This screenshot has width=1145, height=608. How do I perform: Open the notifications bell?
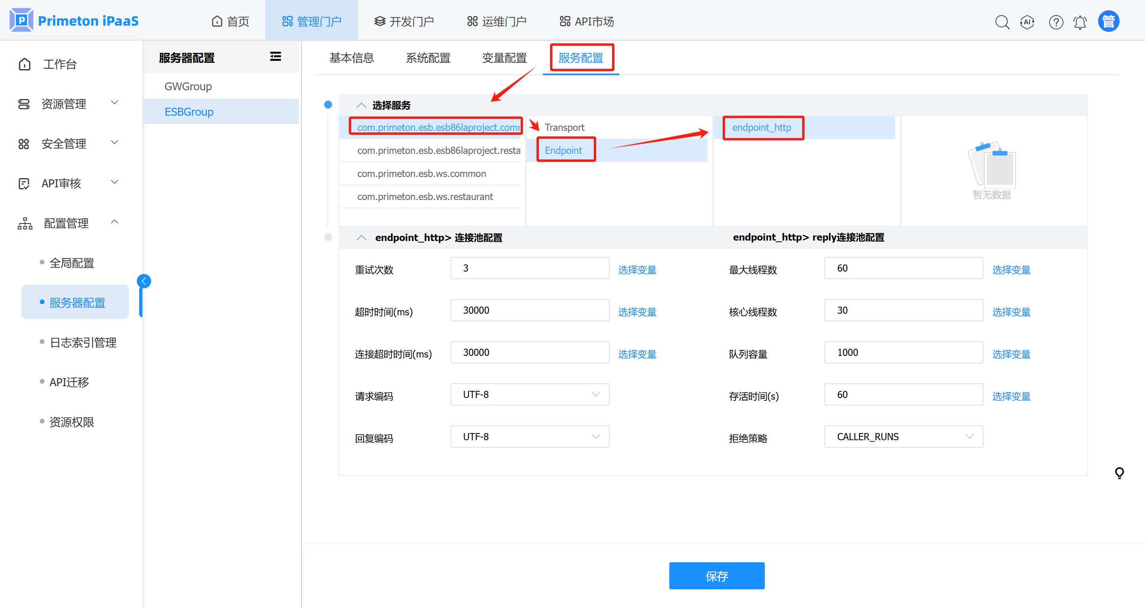pyautogui.click(x=1080, y=22)
